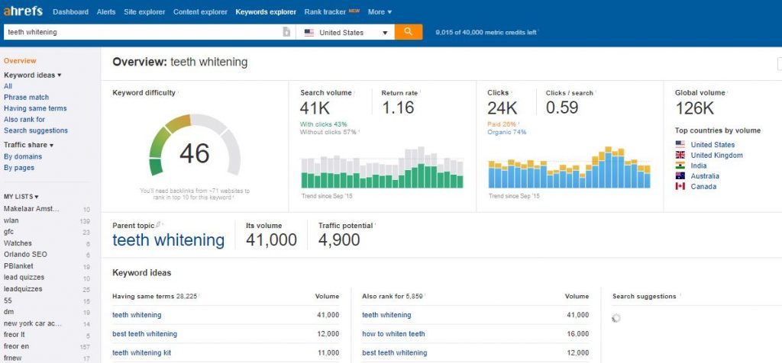Open Search suggestions in sidebar
782x363 pixels.
pos(36,130)
